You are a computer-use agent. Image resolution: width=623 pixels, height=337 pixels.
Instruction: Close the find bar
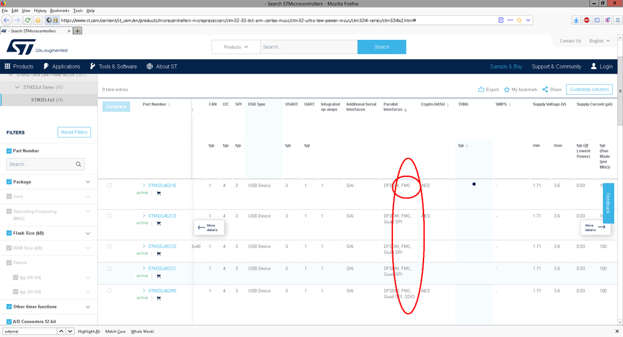coord(617,331)
